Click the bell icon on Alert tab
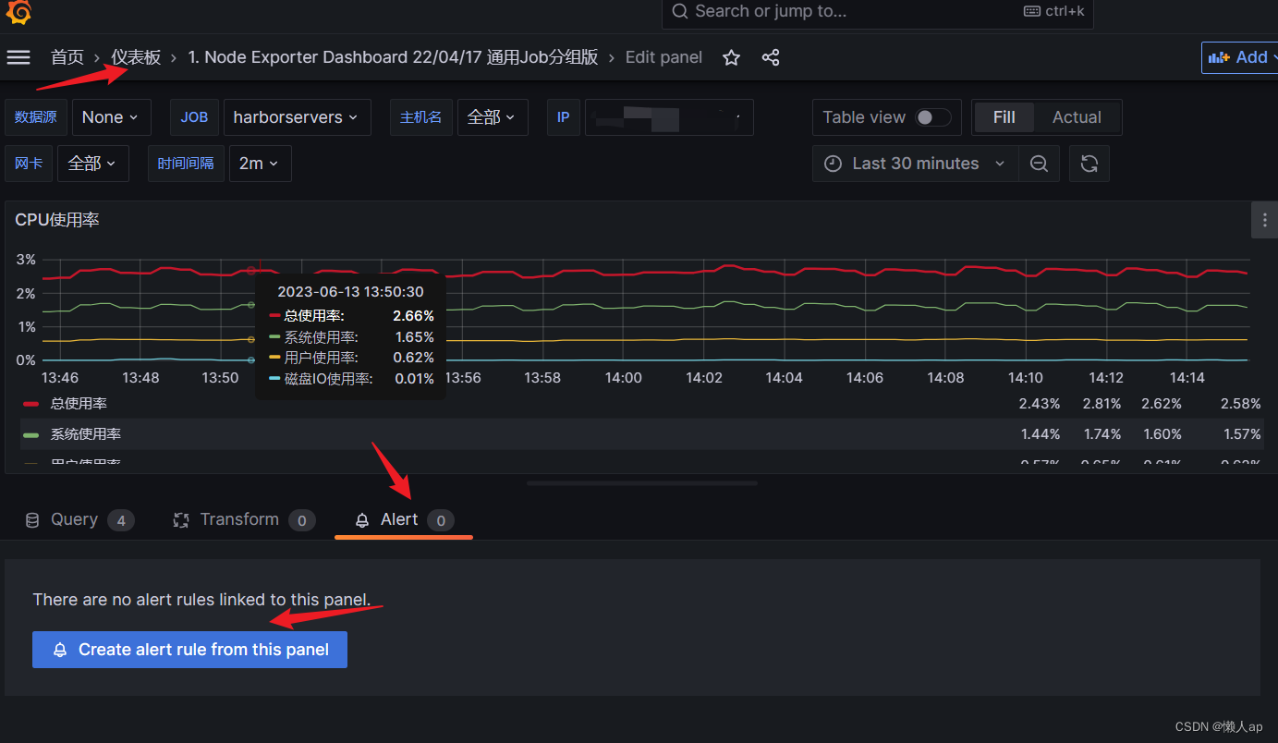This screenshot has width=1278, height=743. [363, 520]
